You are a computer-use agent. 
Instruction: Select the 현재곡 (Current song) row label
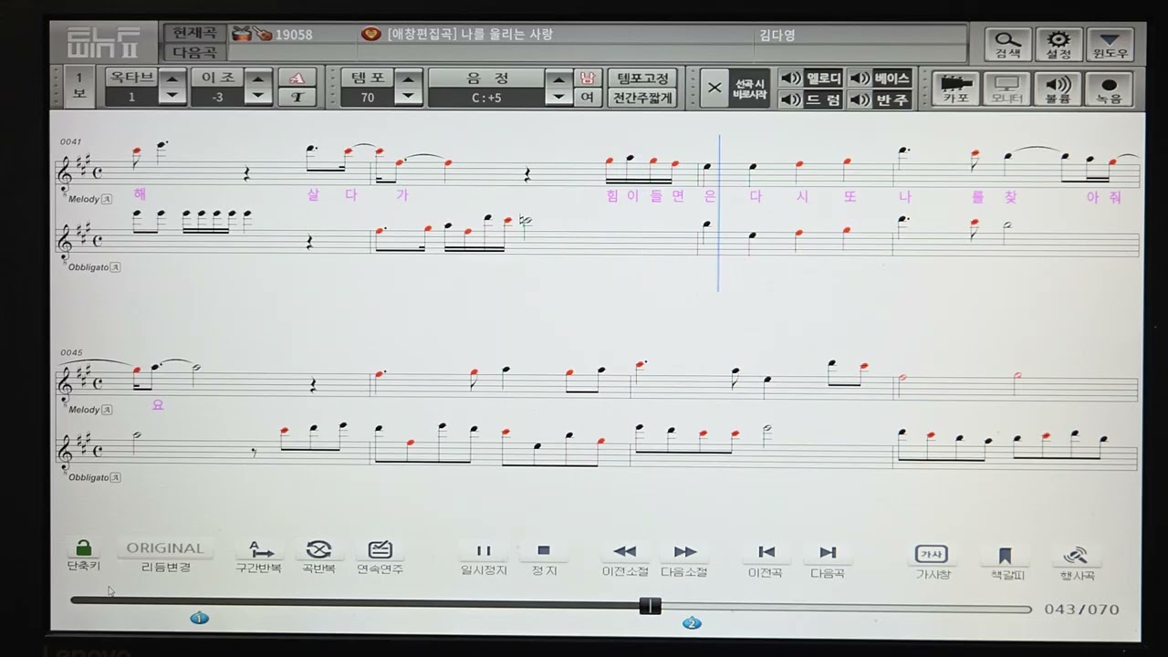point(194,34)
